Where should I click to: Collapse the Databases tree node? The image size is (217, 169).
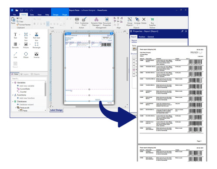(13, 102)
